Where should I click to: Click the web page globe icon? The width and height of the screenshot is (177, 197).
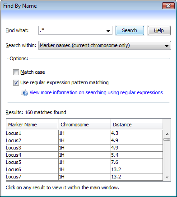coord(24,92)
